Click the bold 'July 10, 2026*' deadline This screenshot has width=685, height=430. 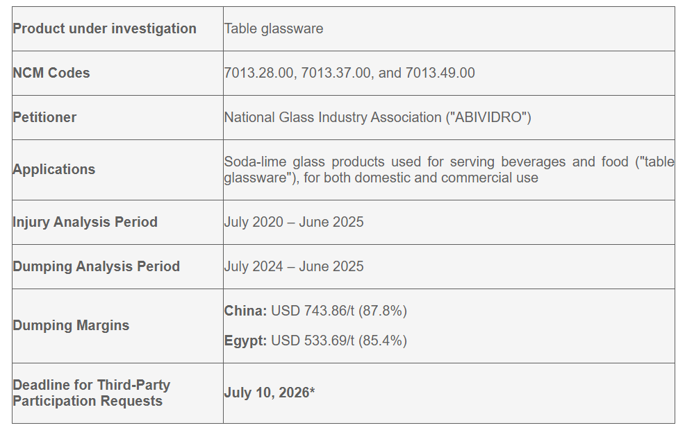(x=269, y=393)
